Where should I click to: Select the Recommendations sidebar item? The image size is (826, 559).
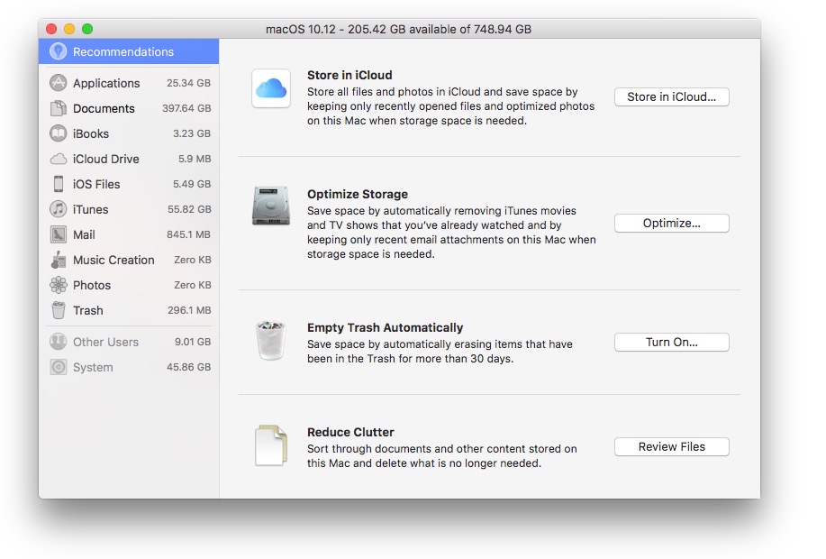(123, 51)
